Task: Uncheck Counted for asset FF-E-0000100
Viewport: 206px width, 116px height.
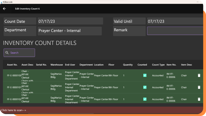Action: point(145,75)
